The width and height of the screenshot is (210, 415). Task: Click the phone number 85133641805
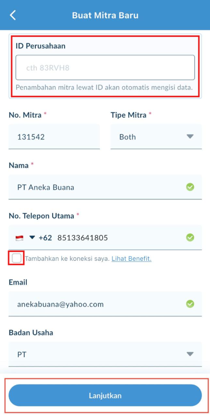(x=82, y=237)
